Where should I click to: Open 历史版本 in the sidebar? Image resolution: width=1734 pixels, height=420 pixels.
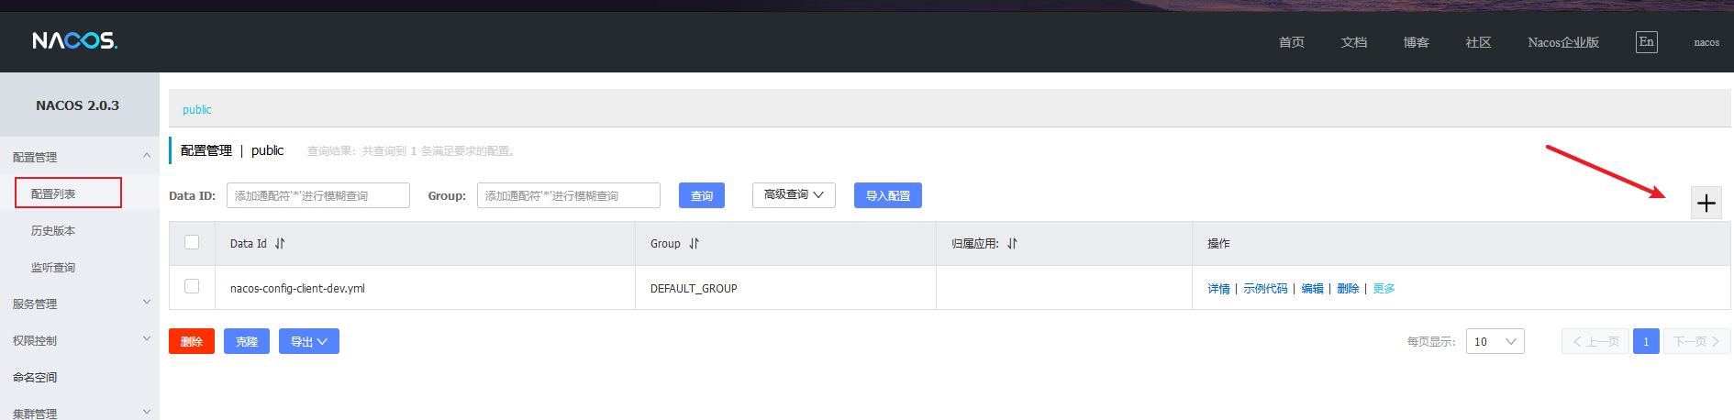pyautogui.click(x=53, y=231)
